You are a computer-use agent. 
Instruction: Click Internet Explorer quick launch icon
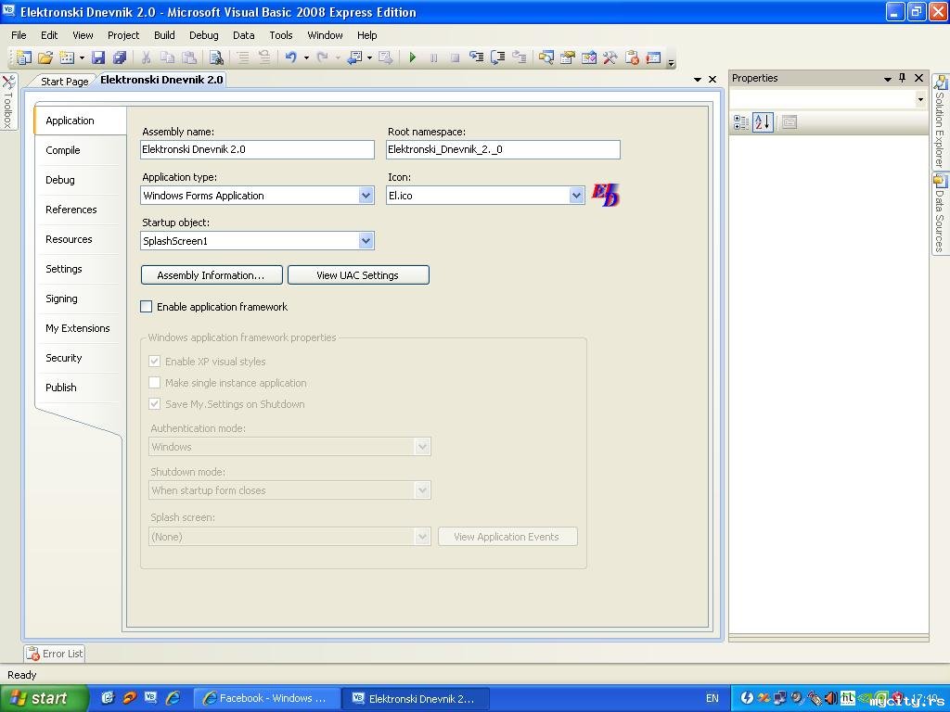tap(173, 698)
